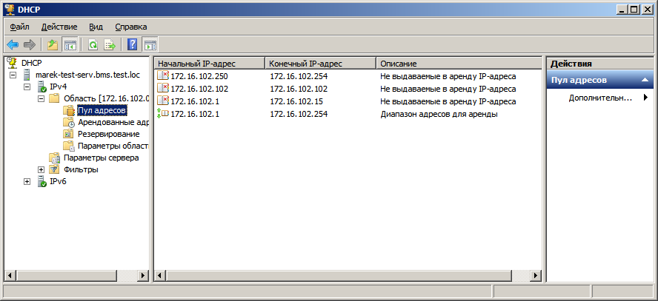This screenshot has width=658, height=301.
Task: Click description text in 172.16.102.250 row
Action: pos(448,76)
